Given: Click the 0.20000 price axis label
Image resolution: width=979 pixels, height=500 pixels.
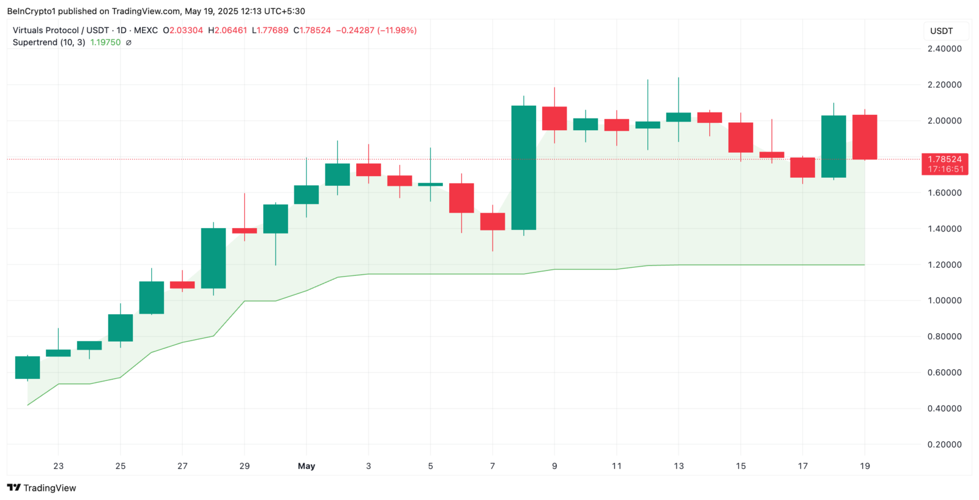Looking at the screenshot, I should (944, 444).
